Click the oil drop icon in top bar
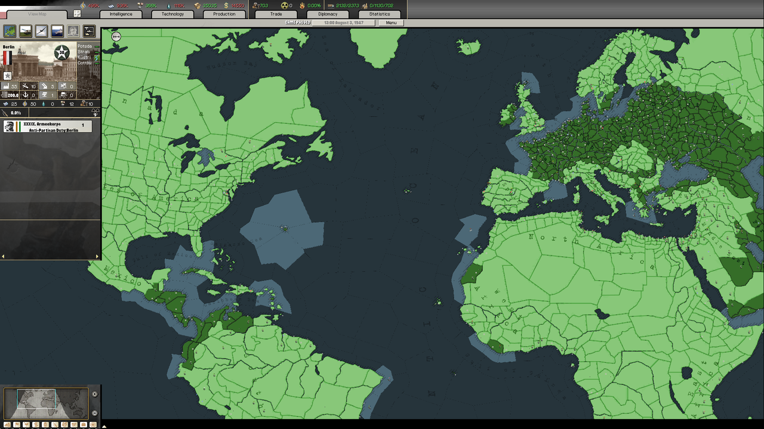This screenshot has width=764, height=429. [x=169, y=5]
